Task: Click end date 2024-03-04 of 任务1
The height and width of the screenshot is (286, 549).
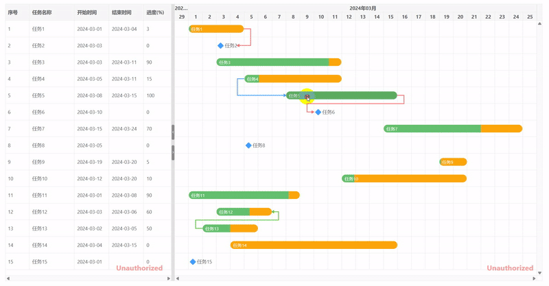Action: tap(124, 29)
